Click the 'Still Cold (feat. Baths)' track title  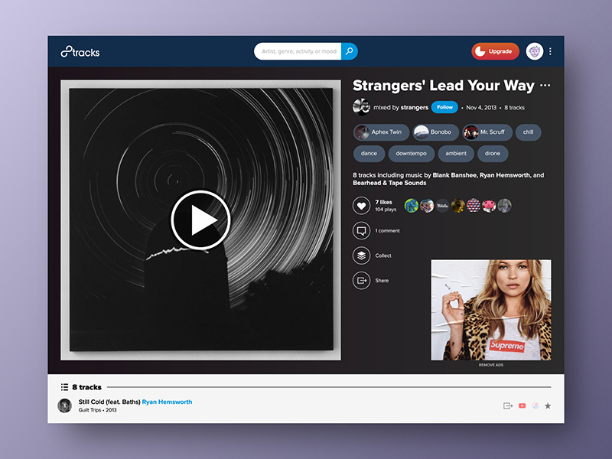point(109,402)
